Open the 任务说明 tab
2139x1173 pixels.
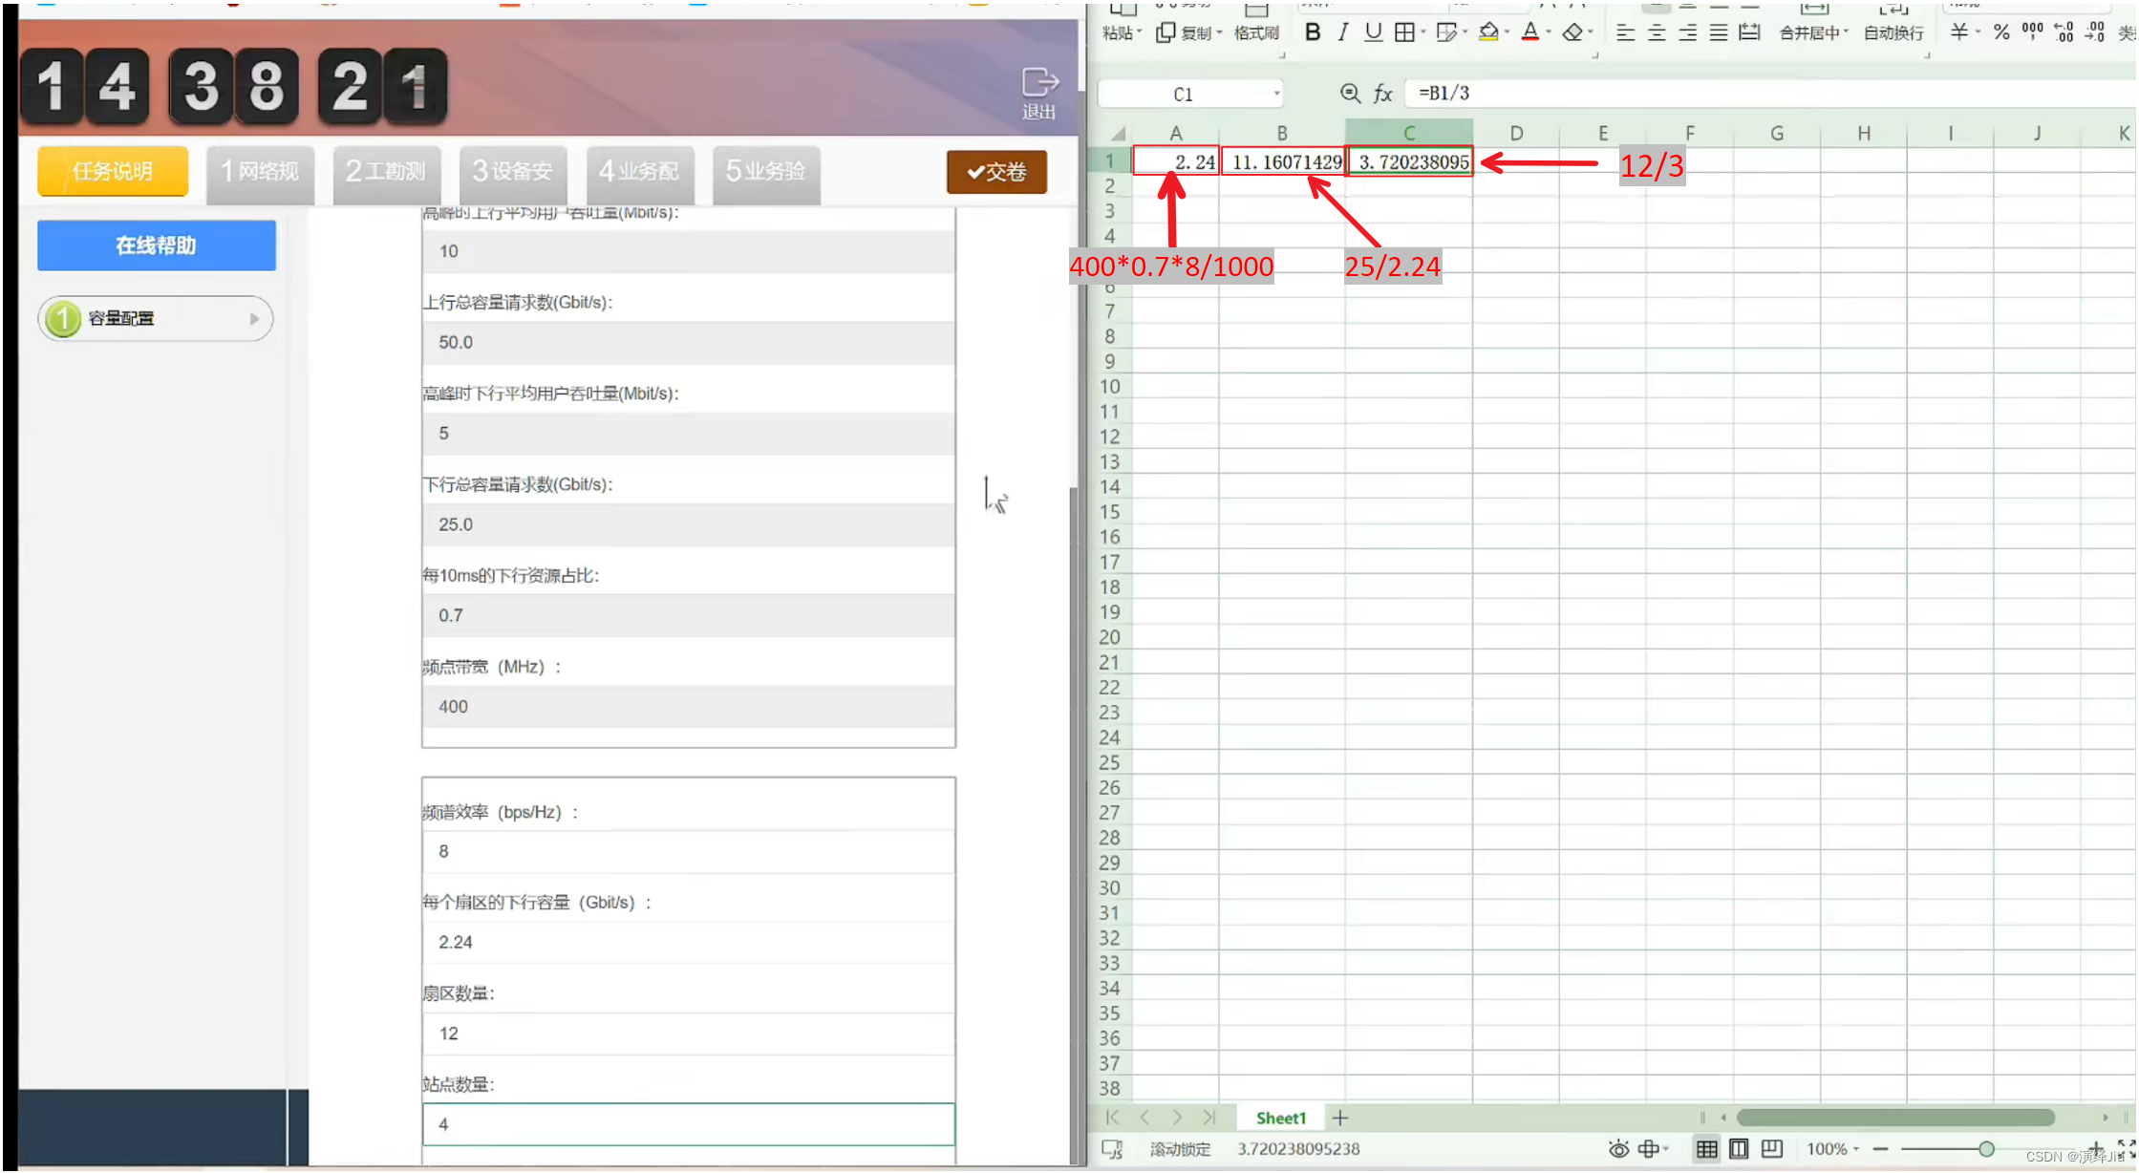click(113, 172)
